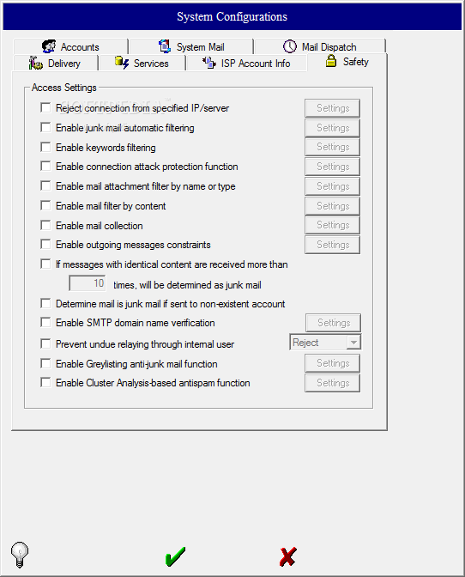Screen dimensions: 465x577
Task: Check junk mail if sent to non-existent account
Action: tap(45, 304)
